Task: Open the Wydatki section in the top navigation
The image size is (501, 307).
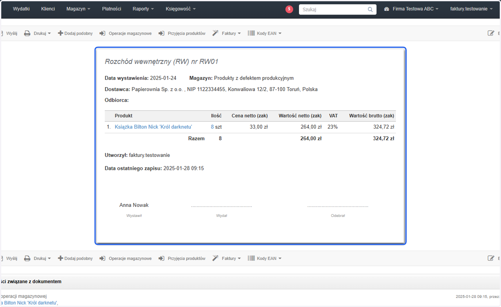Action: pyautogui.click(x=21, y=9)
